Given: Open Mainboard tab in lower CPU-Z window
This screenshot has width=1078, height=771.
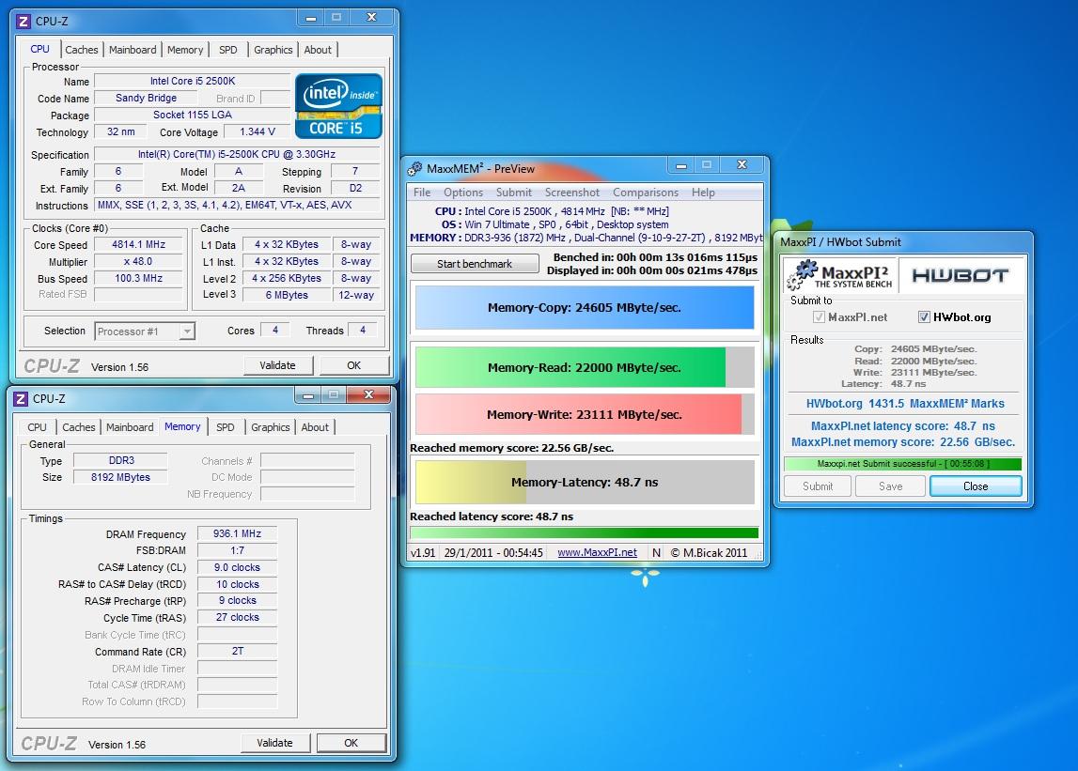Looking at the screenshot, I should pyautogui.click(x=130, y=426).
